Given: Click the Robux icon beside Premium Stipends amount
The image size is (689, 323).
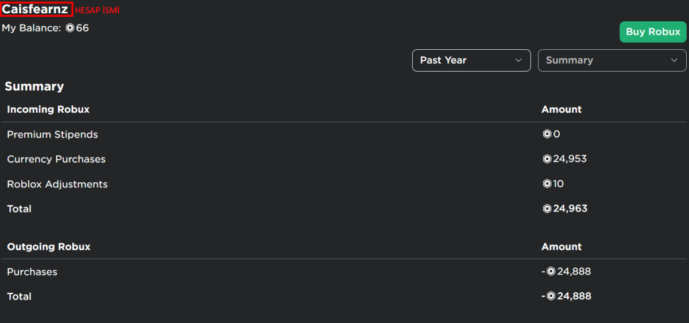Looking at the screenshot, I should [547, 134].
